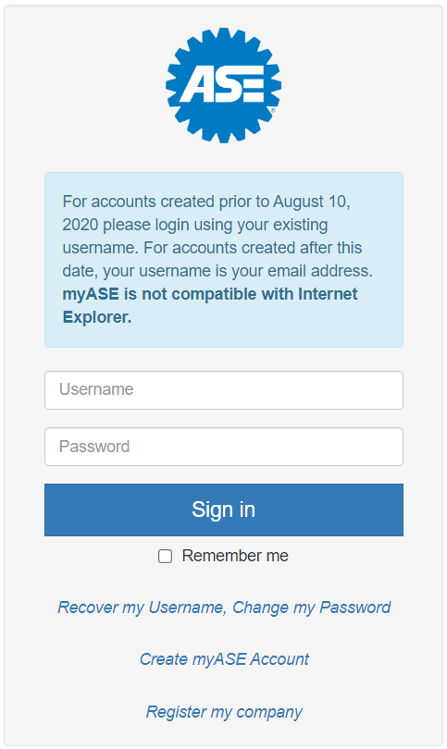447x749 pixels.
Task: Click the words Recover my Username
Action: point(142,608)
